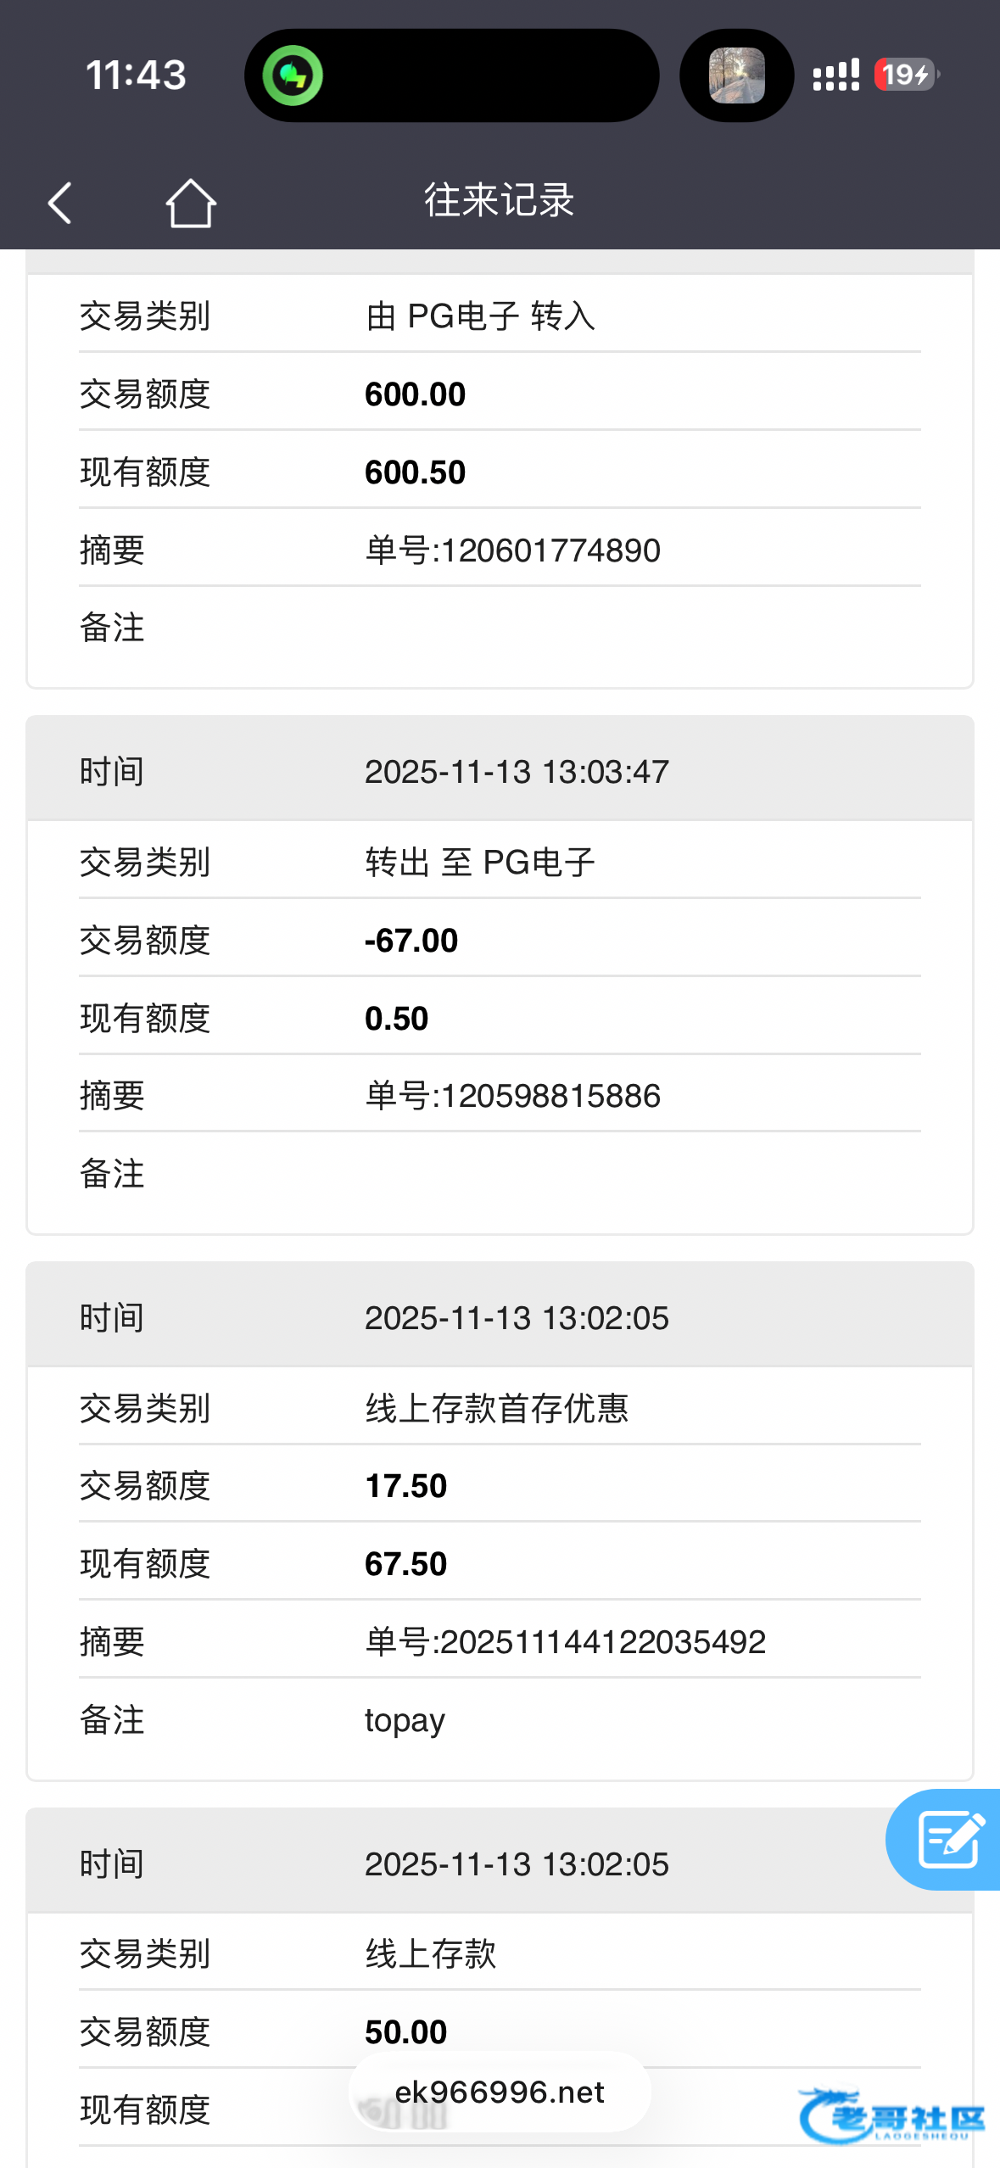The width and height of the screenshot is (1000, 2168).
Task: Go to home via house icon
Action: [191, 203]
